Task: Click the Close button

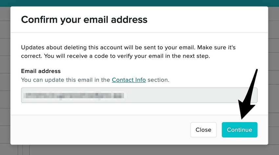Action: (x=203, y=130)
